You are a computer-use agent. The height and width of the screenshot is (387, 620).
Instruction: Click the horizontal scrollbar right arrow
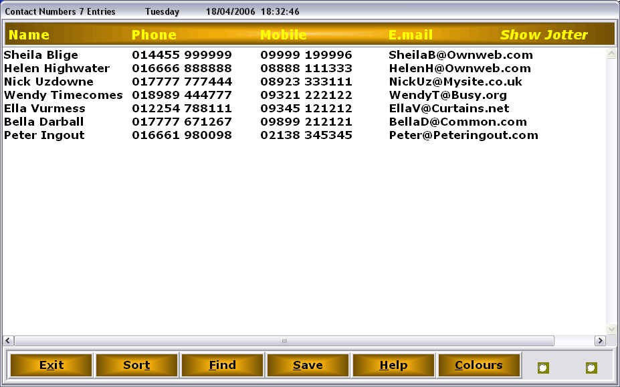pyautogui.click(x=600, y=340)
